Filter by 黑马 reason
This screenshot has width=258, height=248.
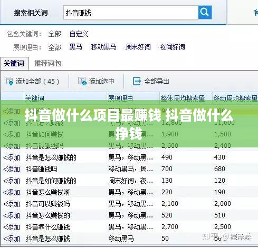click(x=75, y=47)
